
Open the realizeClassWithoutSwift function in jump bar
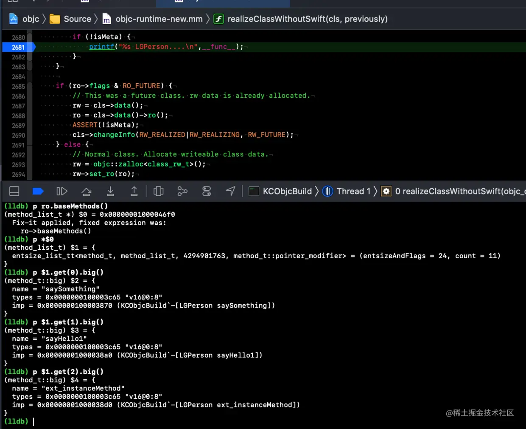click(x=300, y=19)
